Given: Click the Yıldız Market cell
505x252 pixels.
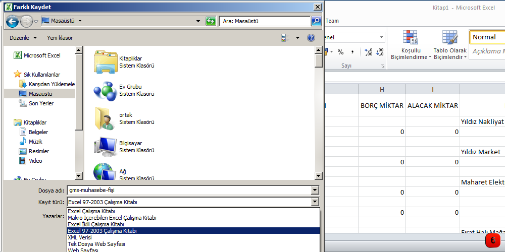Looking at the screenshot, I should tap(482, 152).
